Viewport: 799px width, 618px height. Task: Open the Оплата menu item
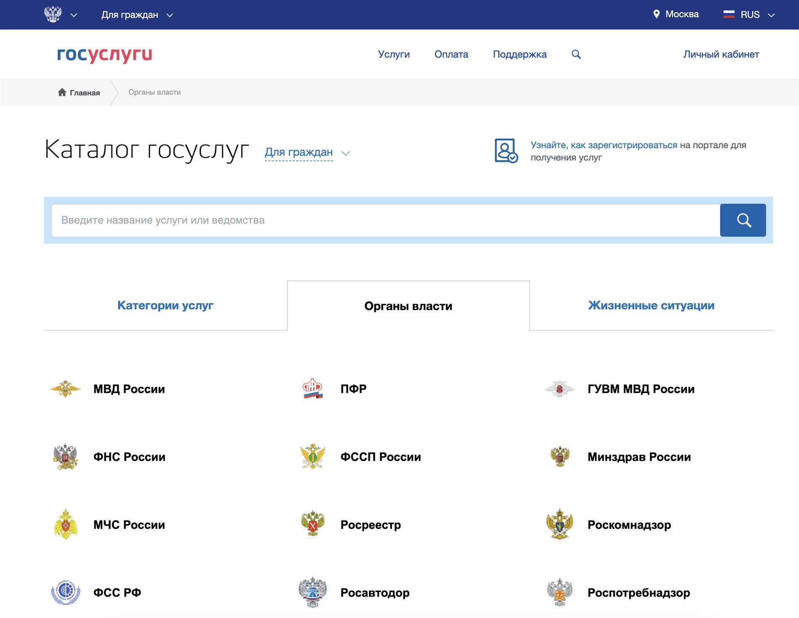[x=451, y=54]
